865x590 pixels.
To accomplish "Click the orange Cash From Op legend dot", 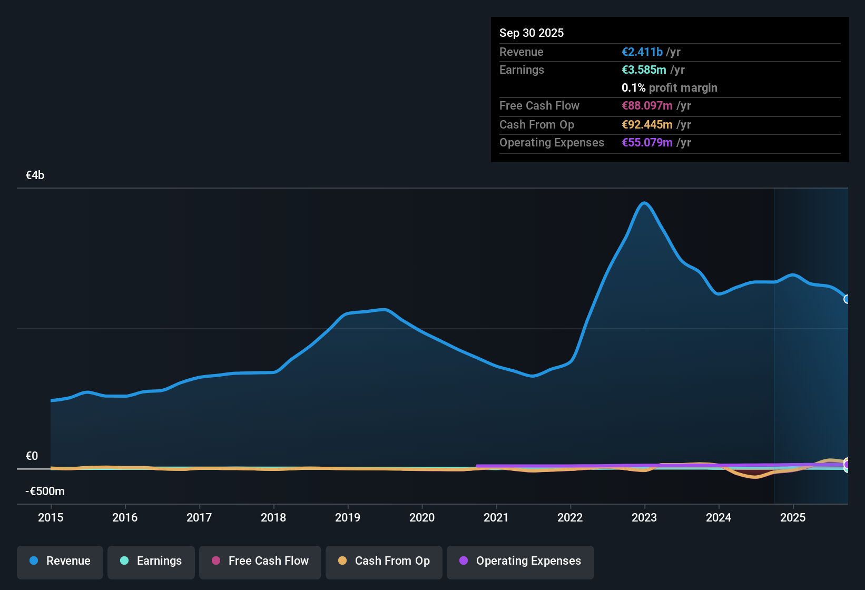I will tap(342, 561).
